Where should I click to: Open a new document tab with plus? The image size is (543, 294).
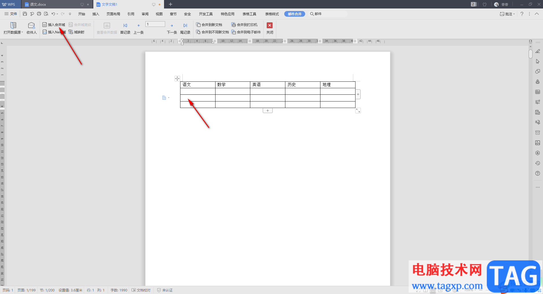click(171, 4)
